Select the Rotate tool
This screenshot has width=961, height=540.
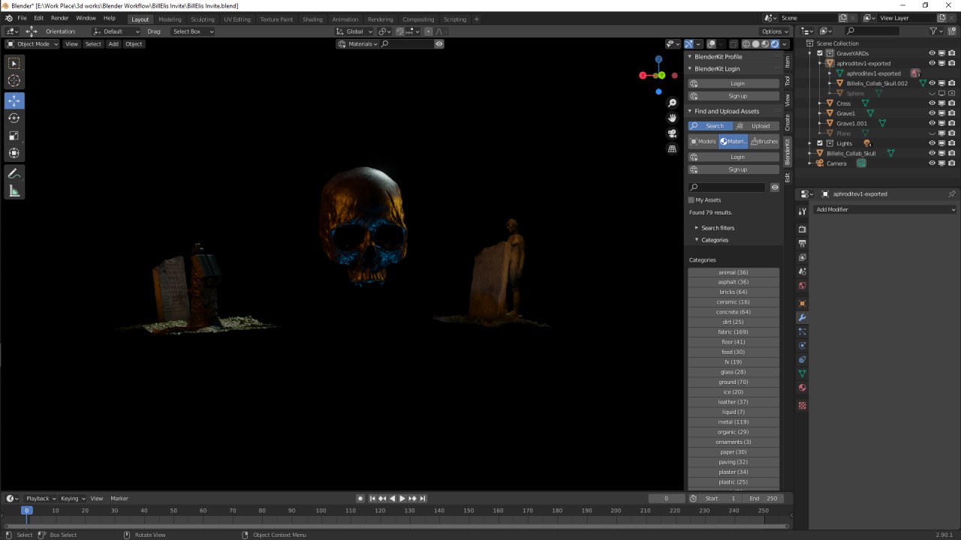pos(14,118)
